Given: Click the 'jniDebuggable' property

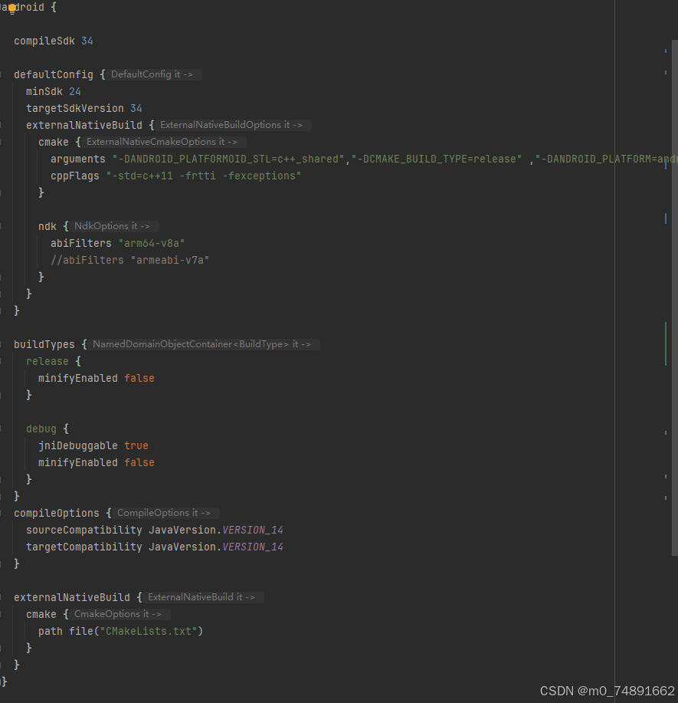Looking at the screenshot, I should tap(77, 445).
